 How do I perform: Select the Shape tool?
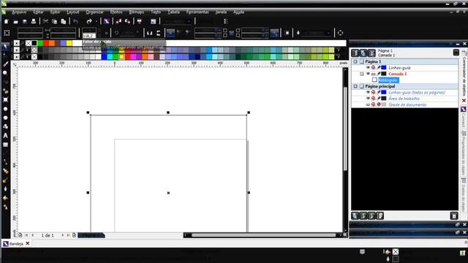(x=5, y=56)
